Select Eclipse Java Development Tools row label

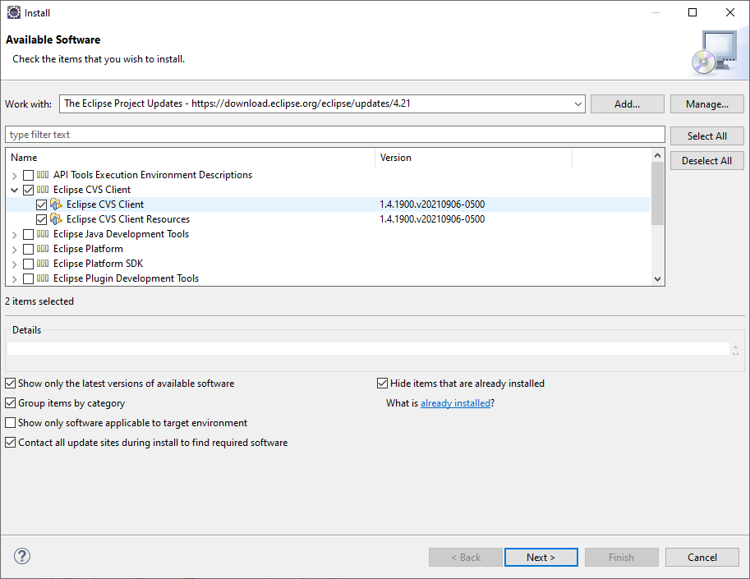[x=121, y=234]
